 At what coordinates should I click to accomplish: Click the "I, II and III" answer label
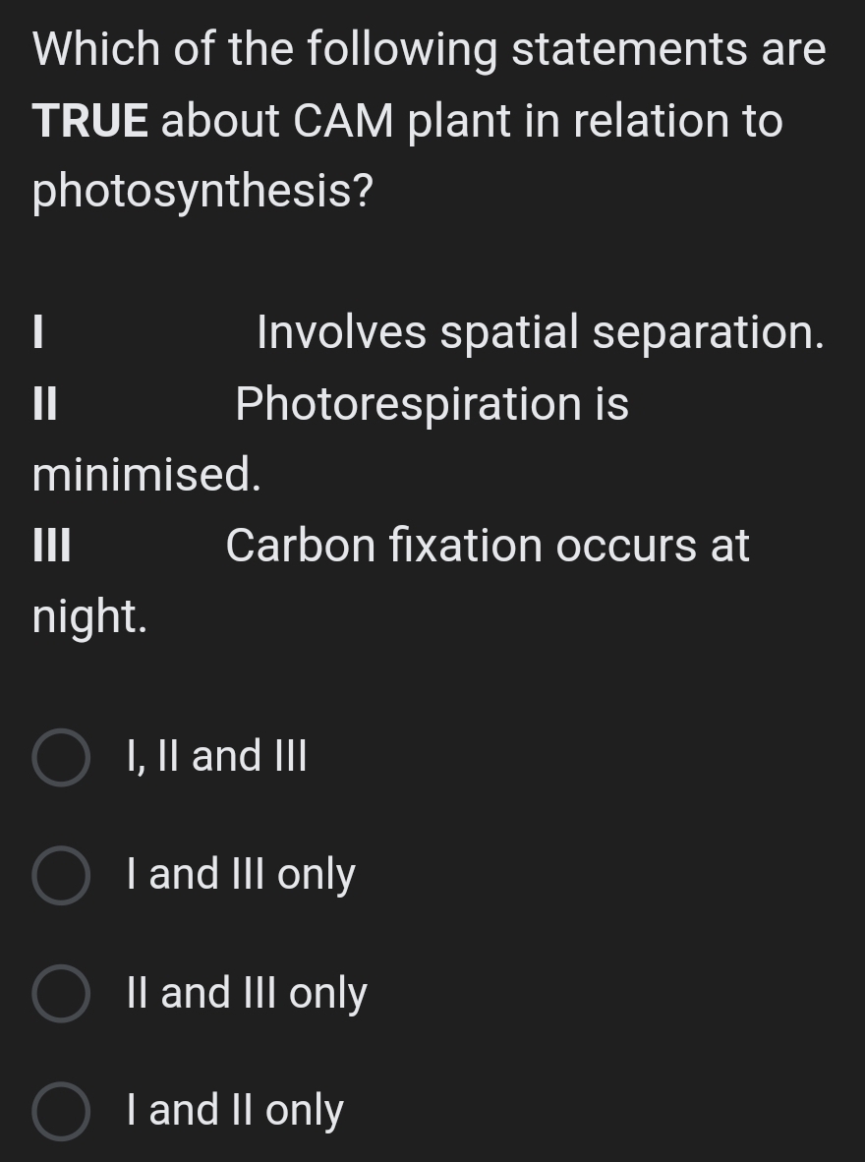[216, 756]
